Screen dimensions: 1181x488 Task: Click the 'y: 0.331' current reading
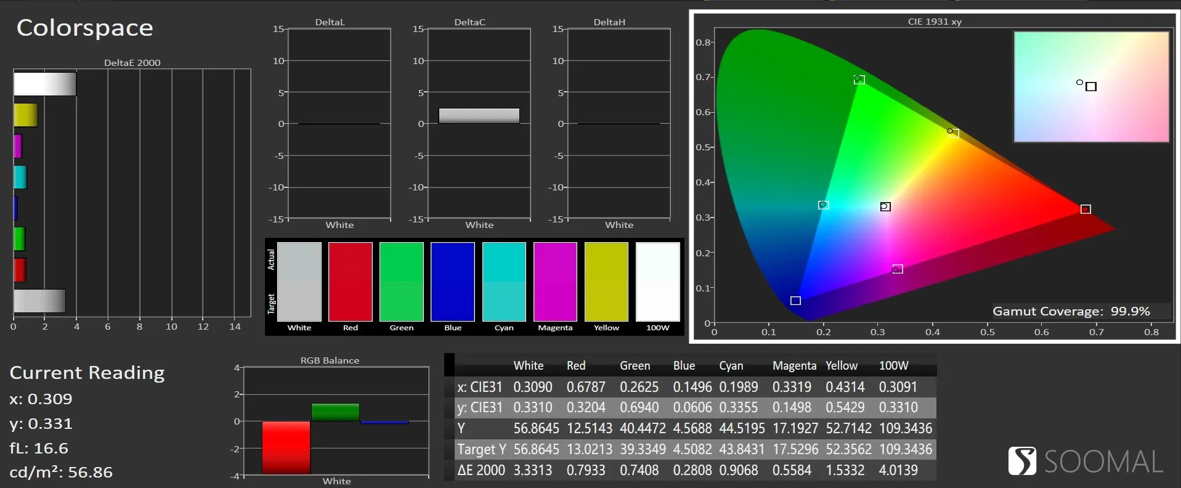pyautogui.click(x=41, y=423)
